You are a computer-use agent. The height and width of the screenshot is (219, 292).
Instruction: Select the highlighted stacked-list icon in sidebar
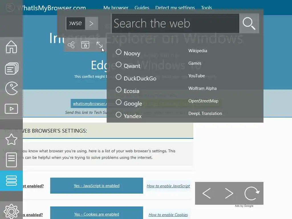11,181
